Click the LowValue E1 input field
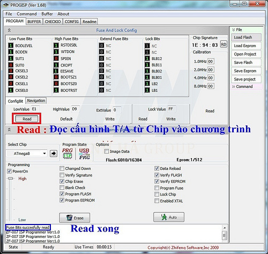268x254 pixels. 35,109
